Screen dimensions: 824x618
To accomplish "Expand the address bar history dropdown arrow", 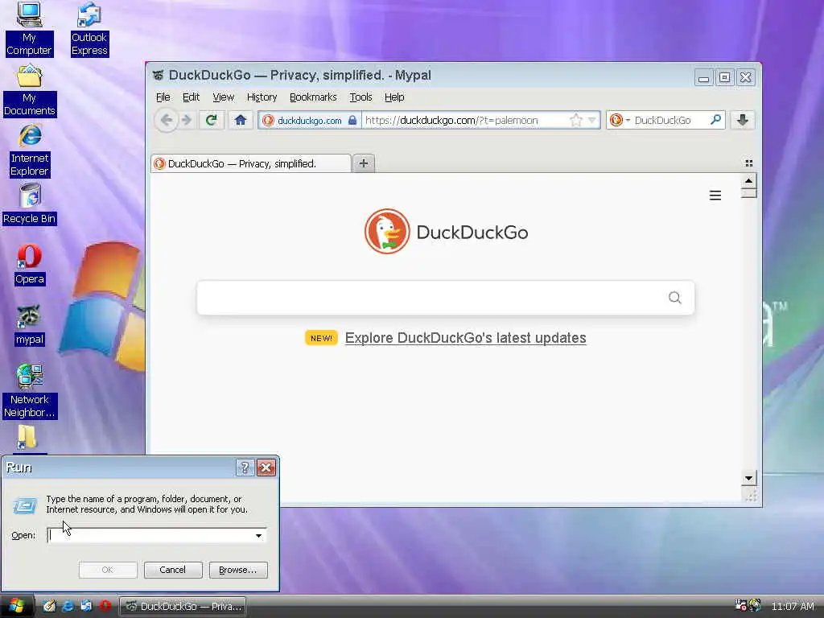I will [591, 121].
